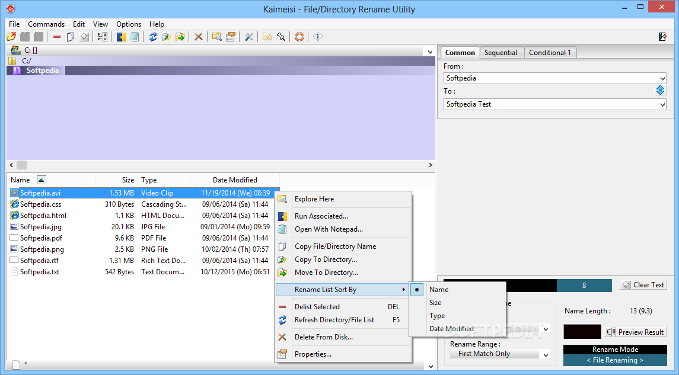Open the File menu
Screen dimensions: 679x375
14,24
